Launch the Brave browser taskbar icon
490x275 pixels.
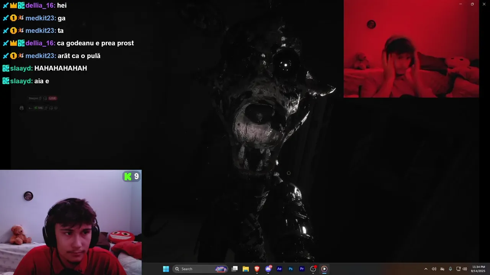point(257,269)
